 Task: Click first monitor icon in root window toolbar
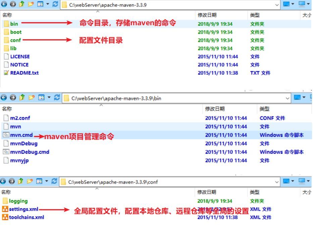tap(286, 4)
